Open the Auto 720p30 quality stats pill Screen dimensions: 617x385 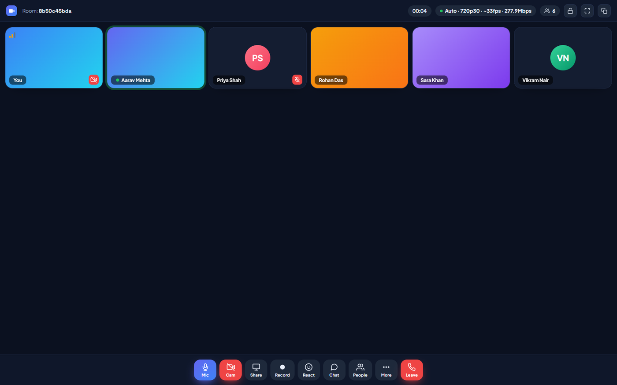tap(486, 11)
